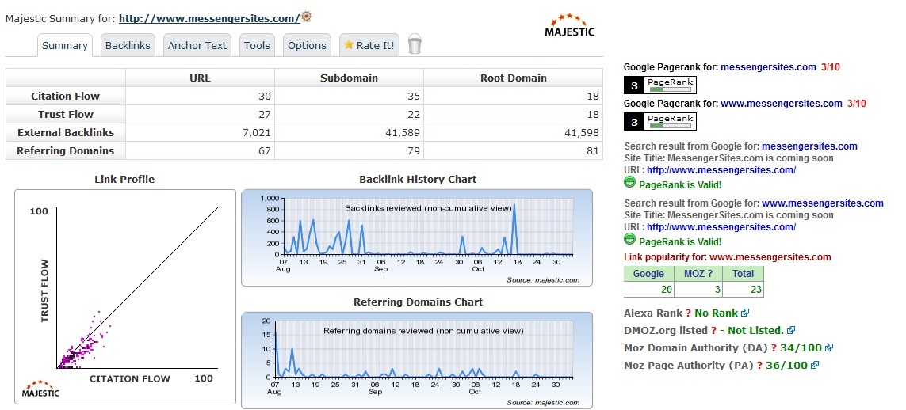
Task: Click the Majestic logo at top right
Action: (569, 25)
